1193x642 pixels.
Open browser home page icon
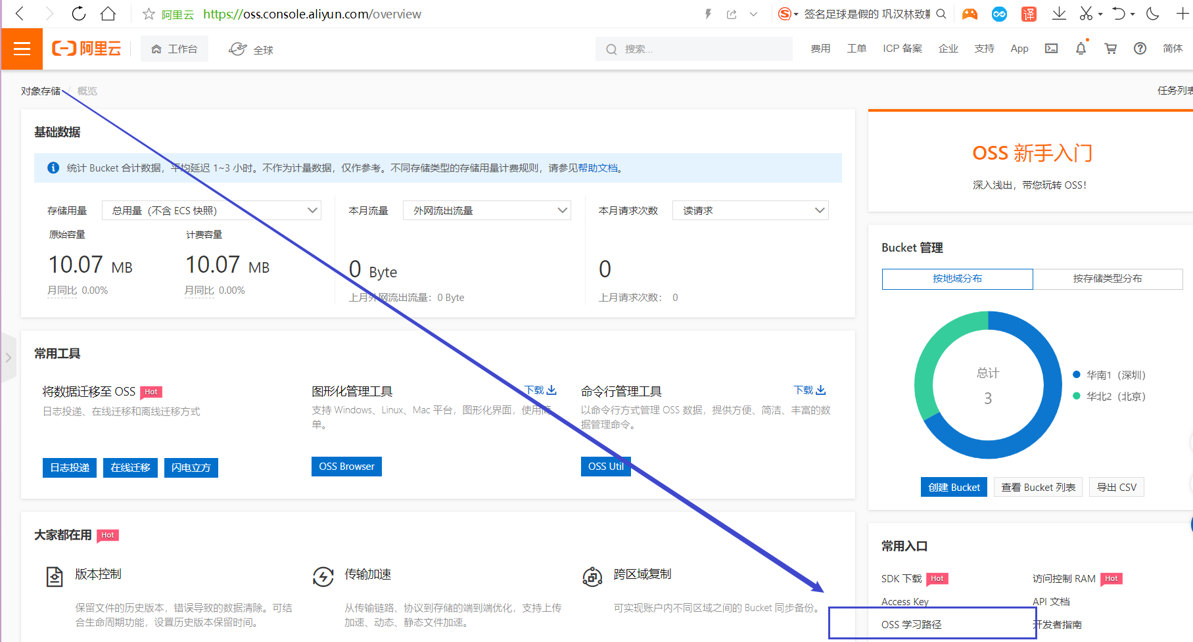click(x=108, y=14)
